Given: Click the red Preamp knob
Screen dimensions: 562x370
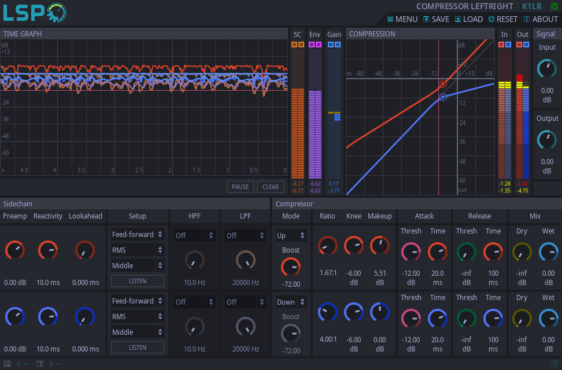Looking at the screenshot, I should (x=15, y=250).
